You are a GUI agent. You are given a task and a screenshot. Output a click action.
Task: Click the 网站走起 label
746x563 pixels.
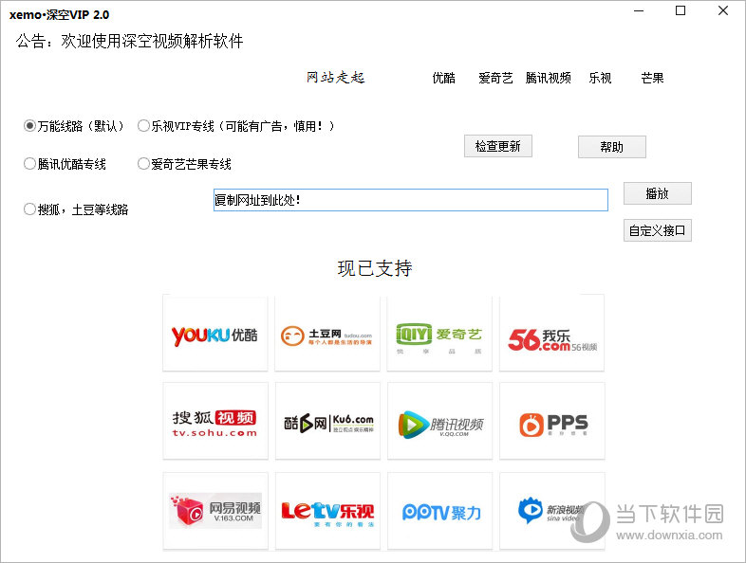click(x=335, y=78)
